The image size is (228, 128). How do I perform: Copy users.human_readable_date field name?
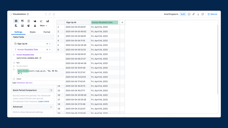click(40, 58)
